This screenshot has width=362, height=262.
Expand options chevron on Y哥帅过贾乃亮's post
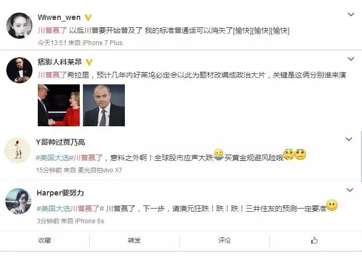tap(348, 139)
